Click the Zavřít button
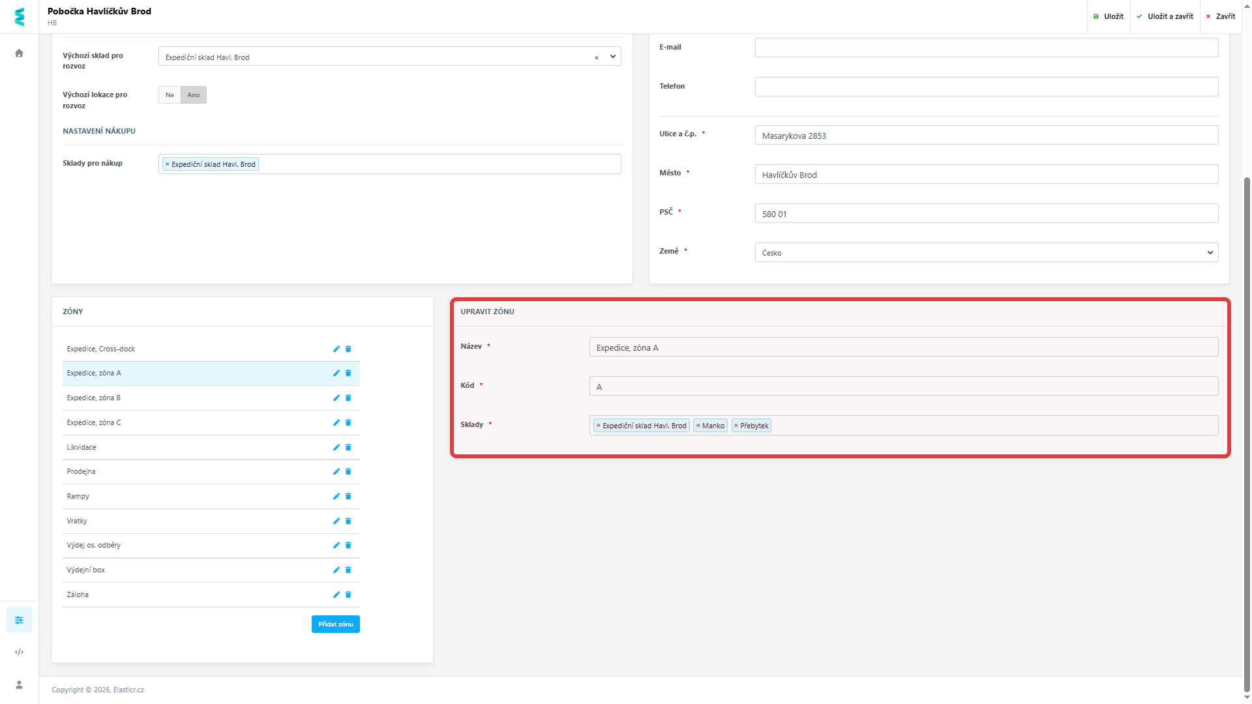 click(x=1221, y=16)
